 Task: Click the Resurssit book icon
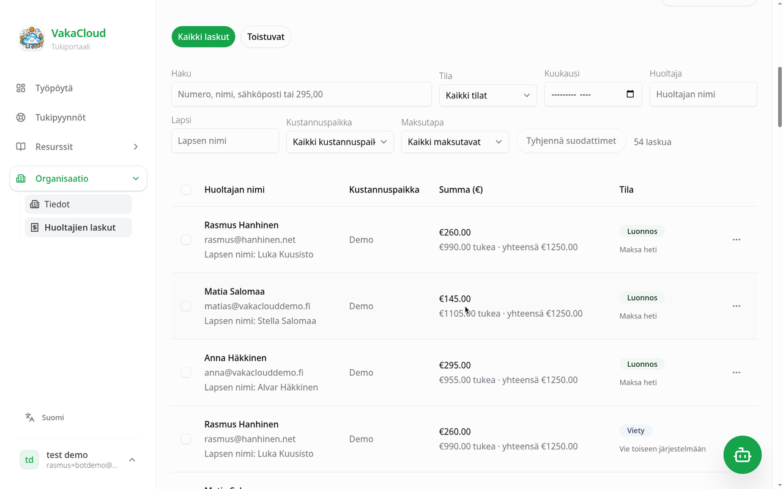pyautogui.click(x=21, y=147)
